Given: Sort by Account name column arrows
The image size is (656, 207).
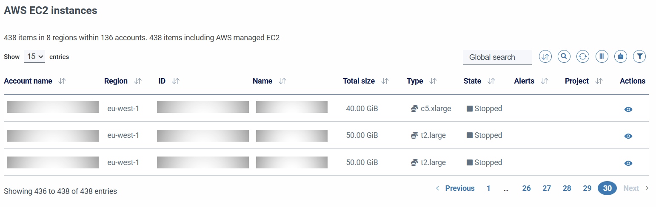Looking at the screenshot, I should coord(62,81).
